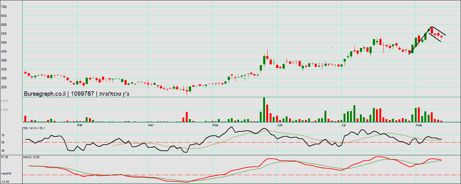Click the 700 price axis label
This screenshot has width=461, height=184.
coord(4,6)
